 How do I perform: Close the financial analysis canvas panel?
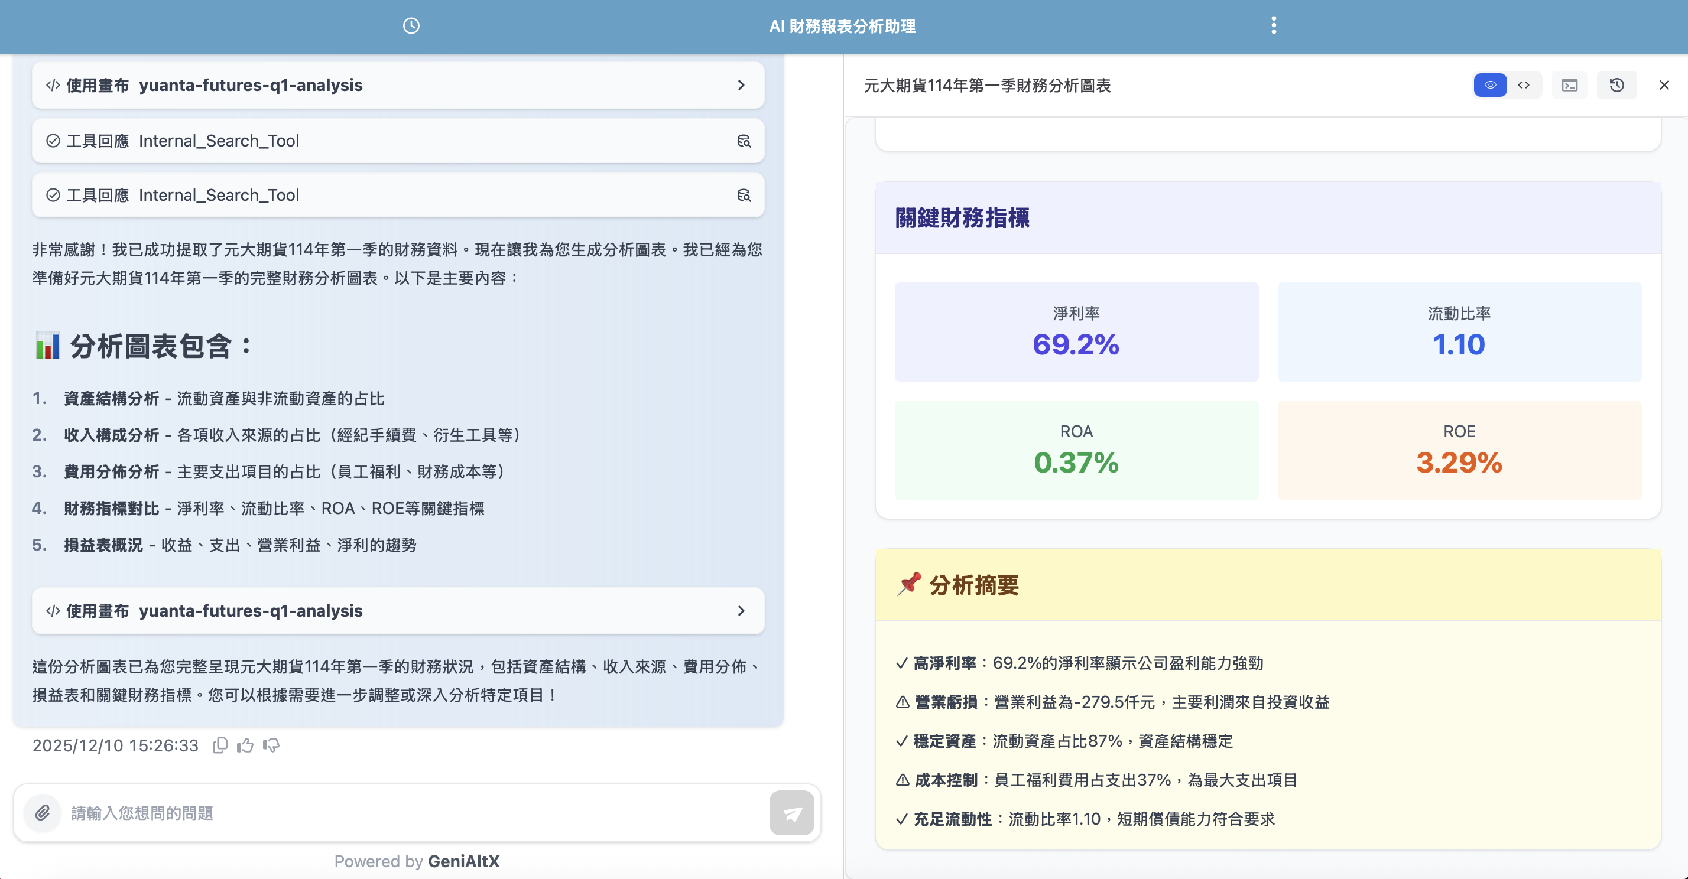[x=1664, y=85]
